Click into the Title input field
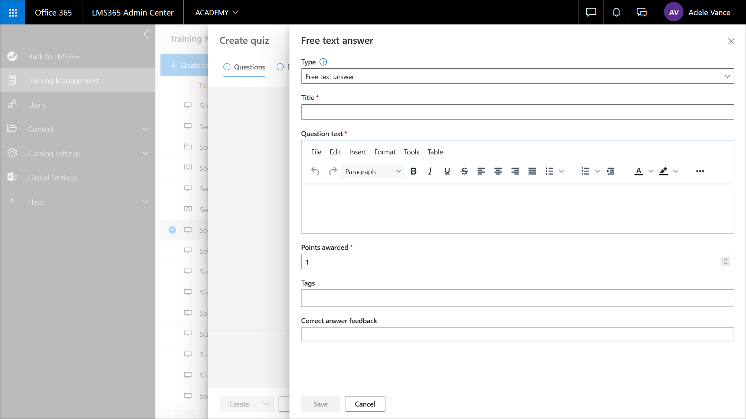Image resolution: width=746 pixels, height=419 pixels. 517,112
